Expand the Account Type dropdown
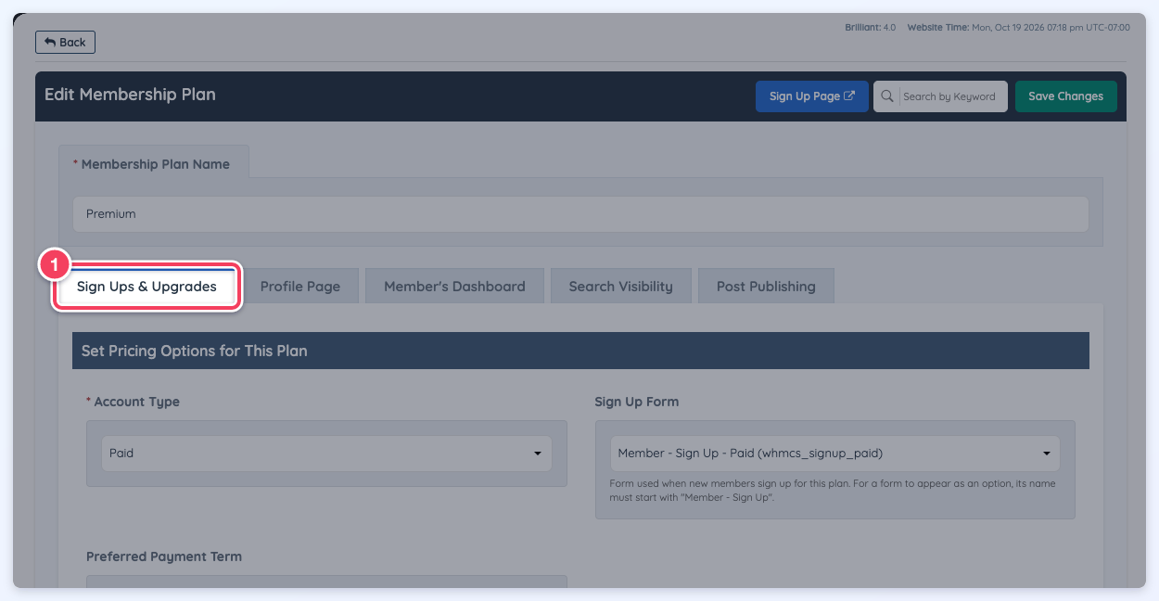This screenshot has width=1159, height=601. (326, 454)
